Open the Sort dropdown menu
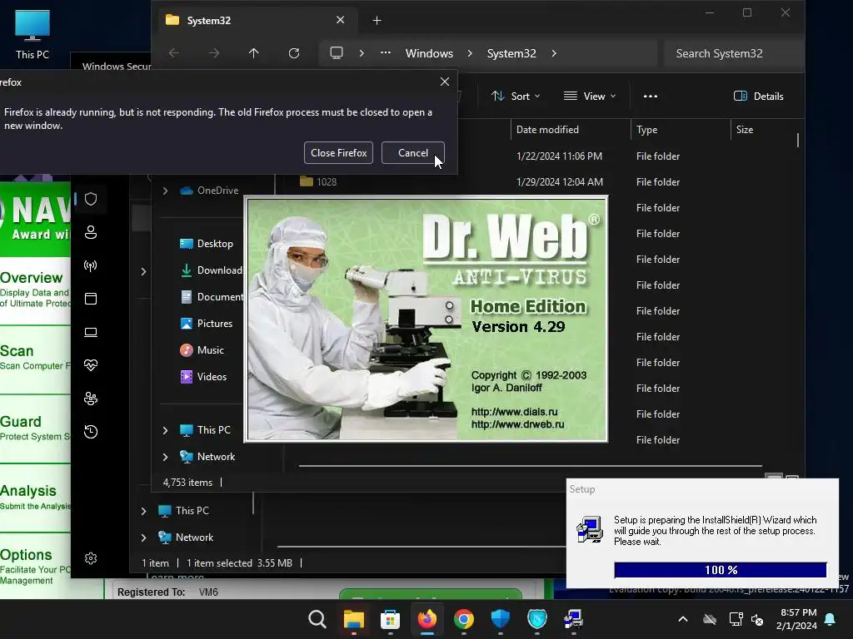The width and height of the screenshot is (853, 639). coord(516,97)
